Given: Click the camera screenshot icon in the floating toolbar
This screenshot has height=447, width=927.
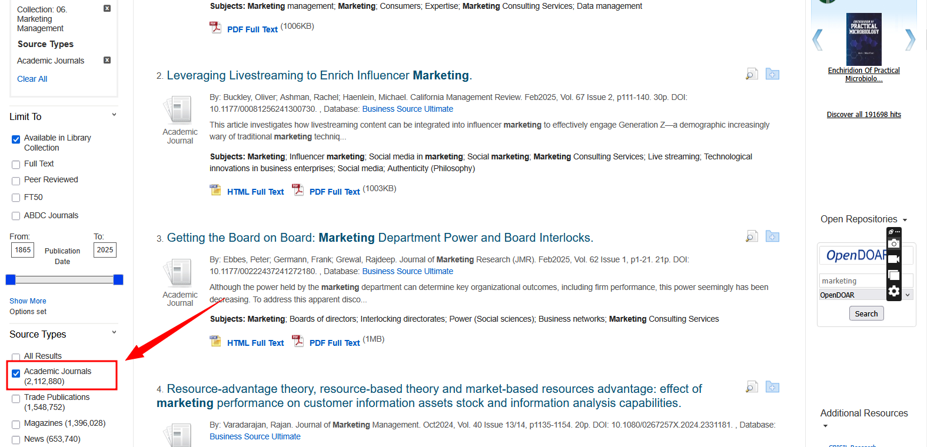Looking at the screenshot, I should (893, 243).
